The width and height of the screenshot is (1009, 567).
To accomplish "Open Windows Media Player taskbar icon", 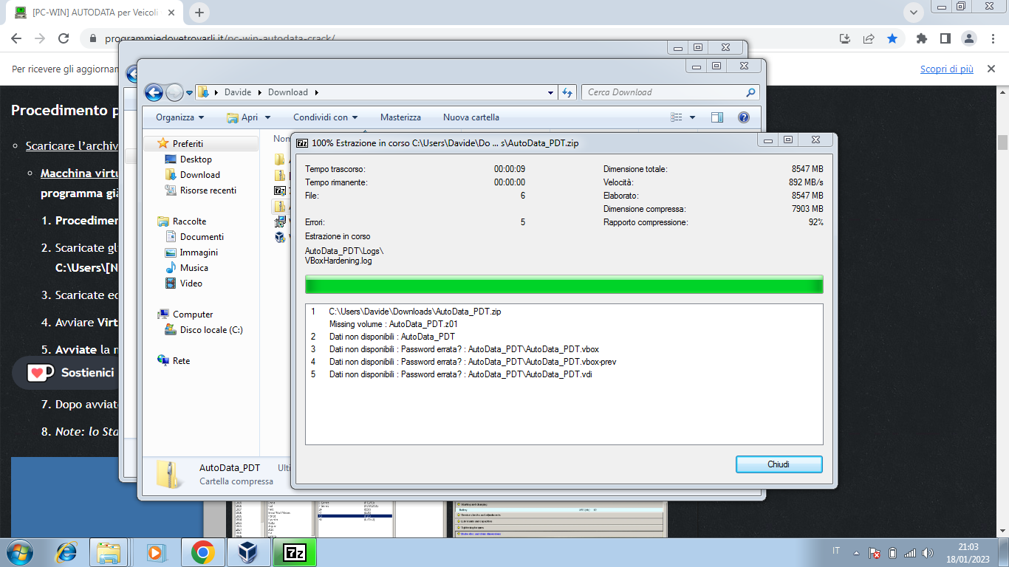I will (x=156, y=552).
